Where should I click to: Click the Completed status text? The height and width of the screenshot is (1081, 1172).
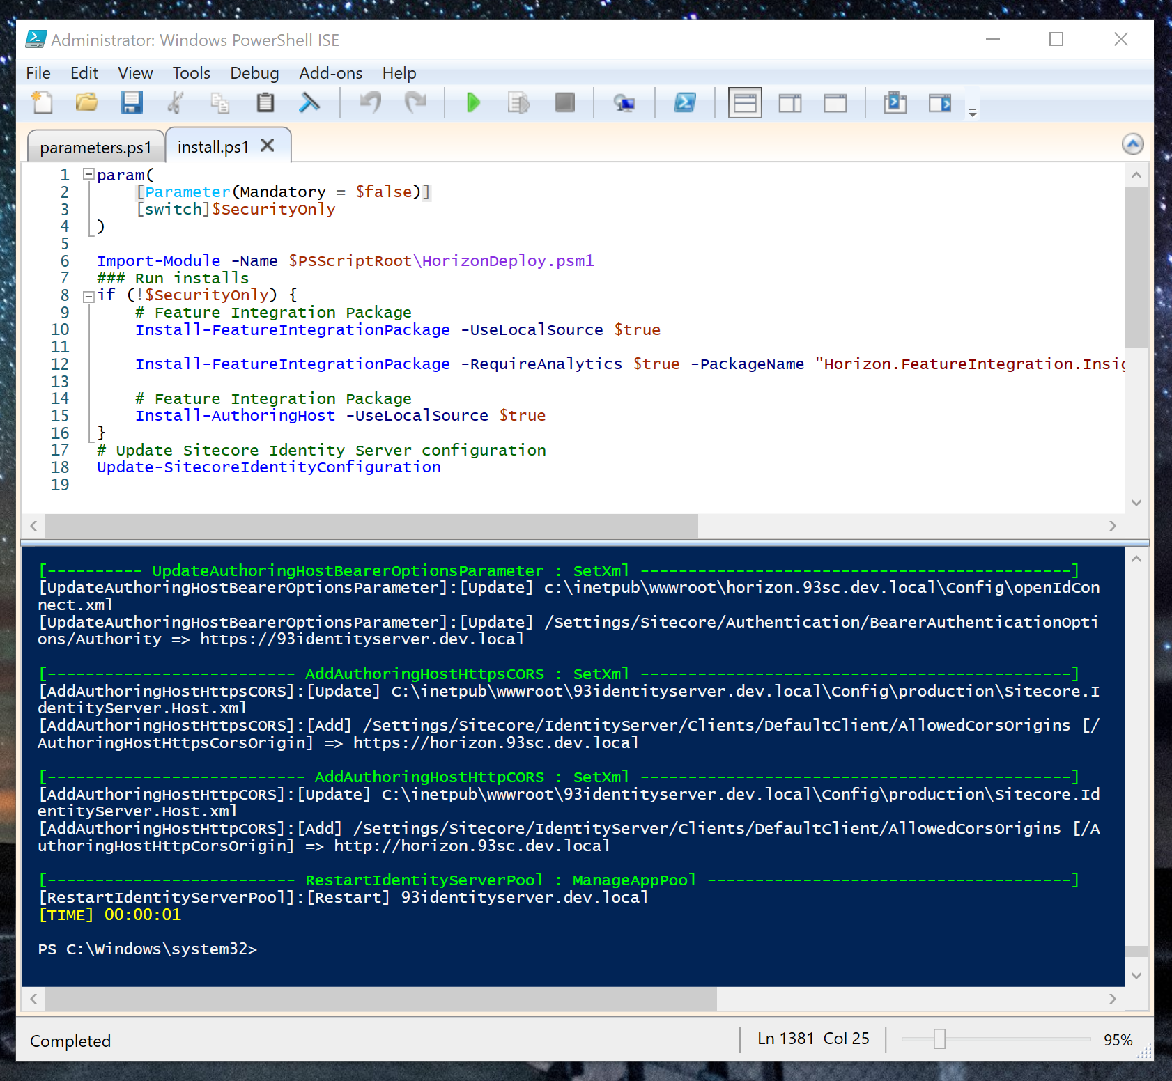[x=70, y=1041]
